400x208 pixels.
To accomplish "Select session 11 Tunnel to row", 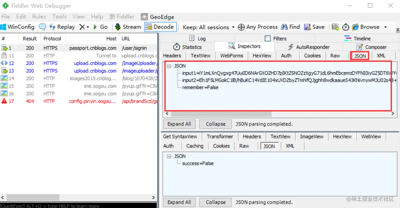I will pos(79,56).
